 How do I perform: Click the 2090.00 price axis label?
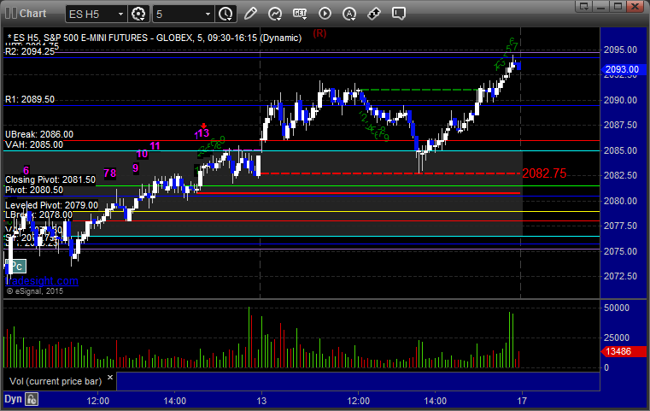tap(620, 100)
